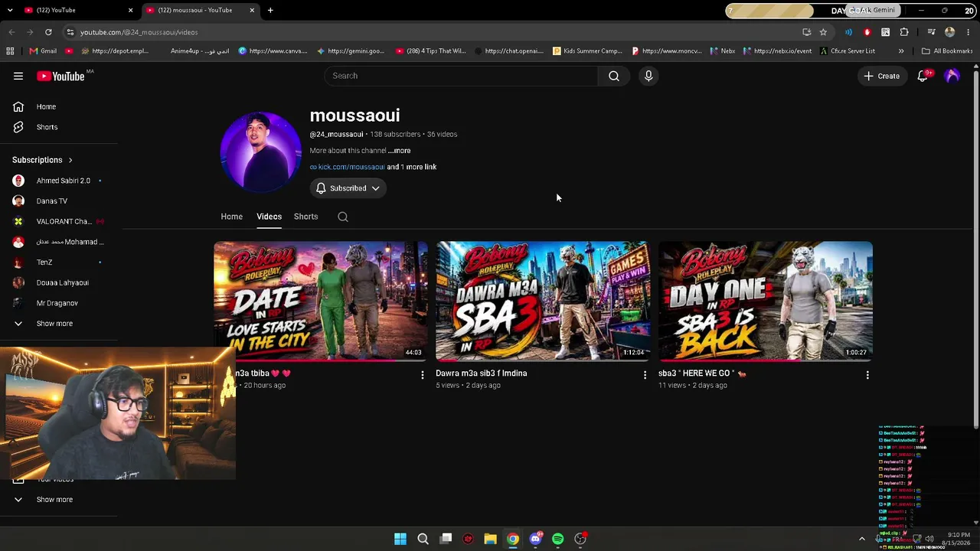Click the YouTube search field
Screen dimensions: 980x551
(461, 76)
